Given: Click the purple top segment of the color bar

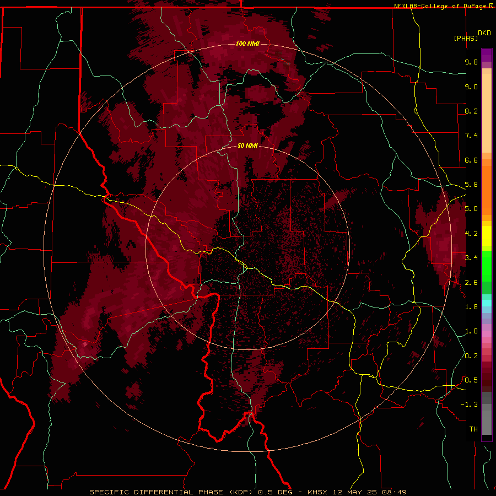Looking at the screenshot, I should click(487, 55).
